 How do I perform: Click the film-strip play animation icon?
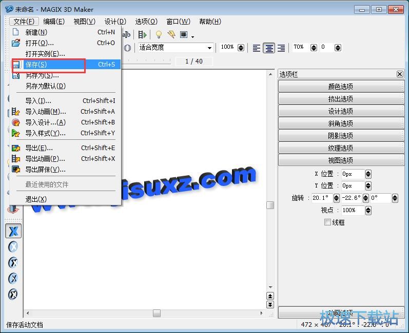(143, 35)
